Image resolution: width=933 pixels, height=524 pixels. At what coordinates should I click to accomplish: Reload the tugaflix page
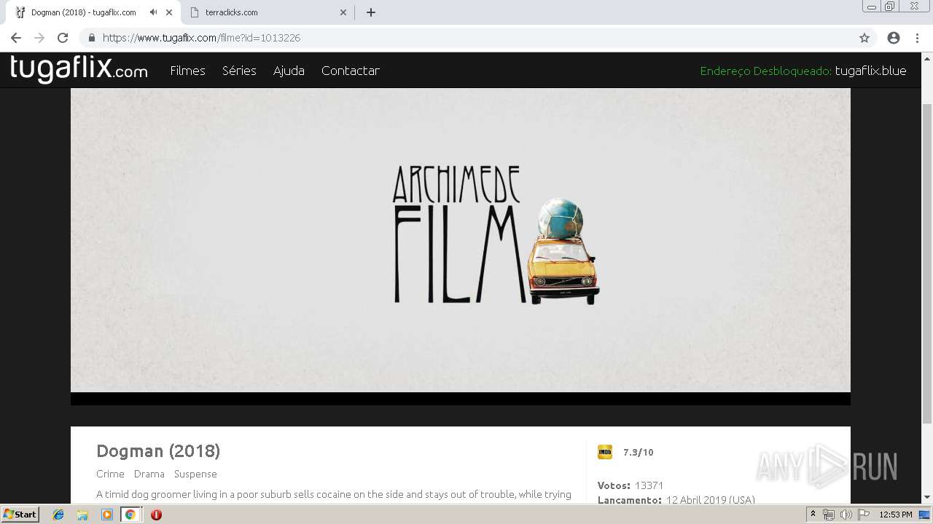tap(63, 38)
